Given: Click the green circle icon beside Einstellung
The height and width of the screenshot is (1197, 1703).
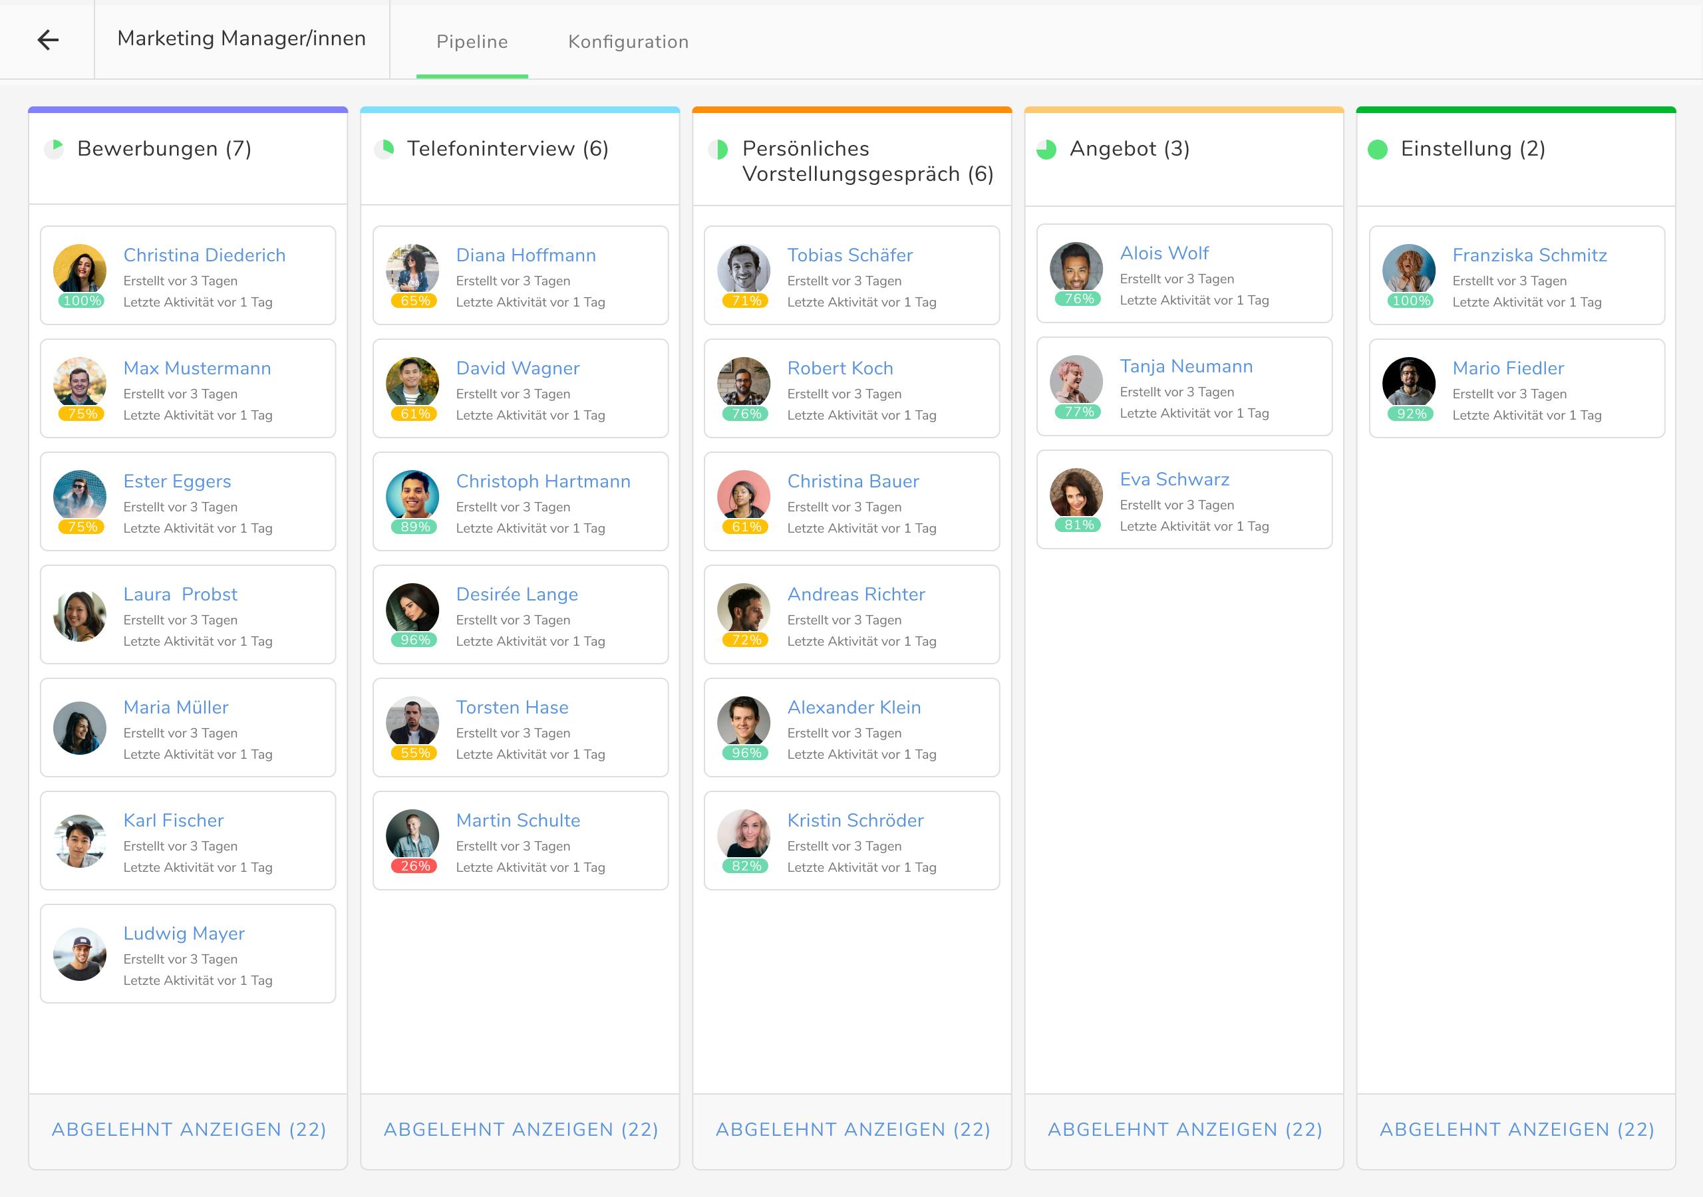Looking at the screenshot, I should click(1380, 148).
